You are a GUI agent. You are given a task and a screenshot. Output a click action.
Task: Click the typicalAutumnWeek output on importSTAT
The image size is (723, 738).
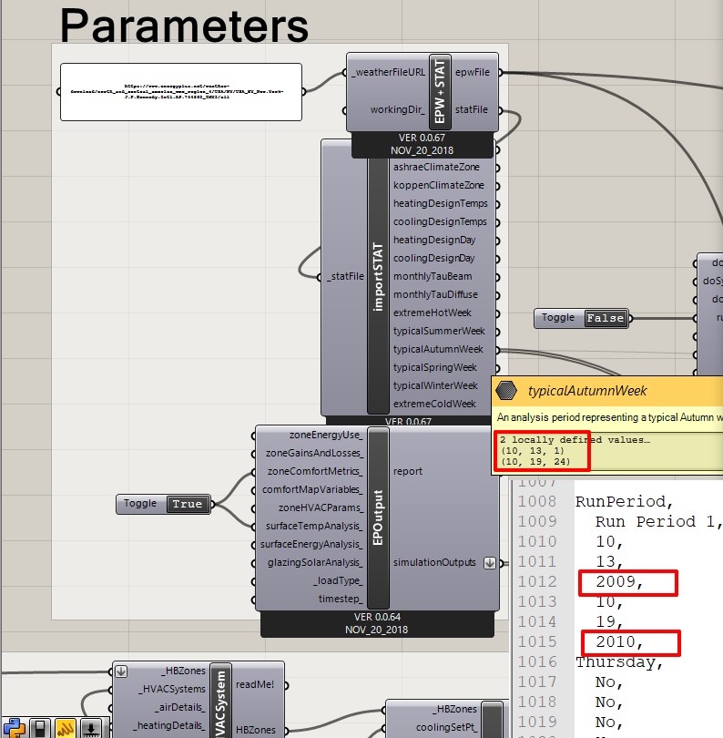(x=438, y=349)
